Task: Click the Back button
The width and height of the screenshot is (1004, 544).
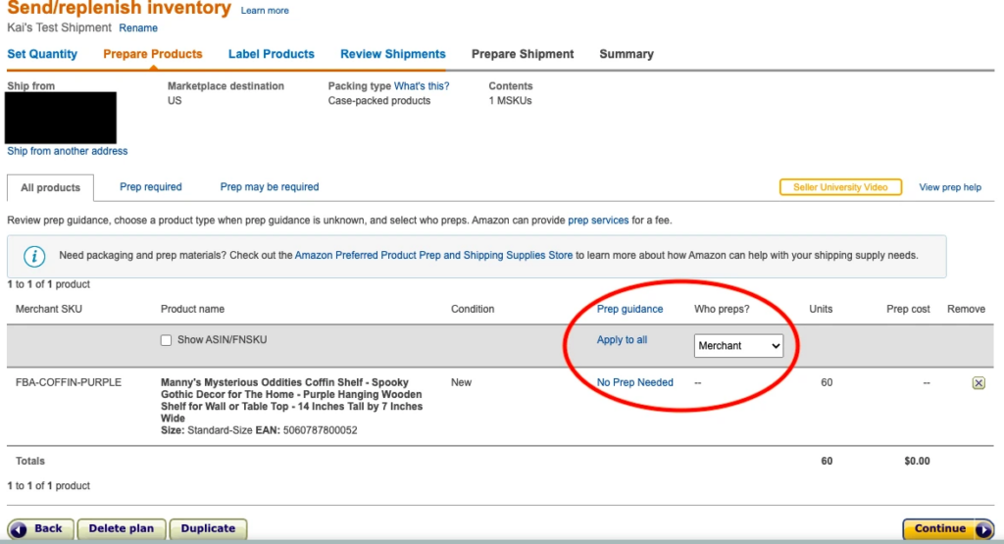Action: coord(40,528)
